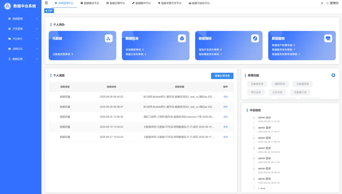The width and height of the screenshot is (342, 194).
Task: Click 阅读 for the 2025-09-17 15:53:43 message
Action: [x=225, y=137]
